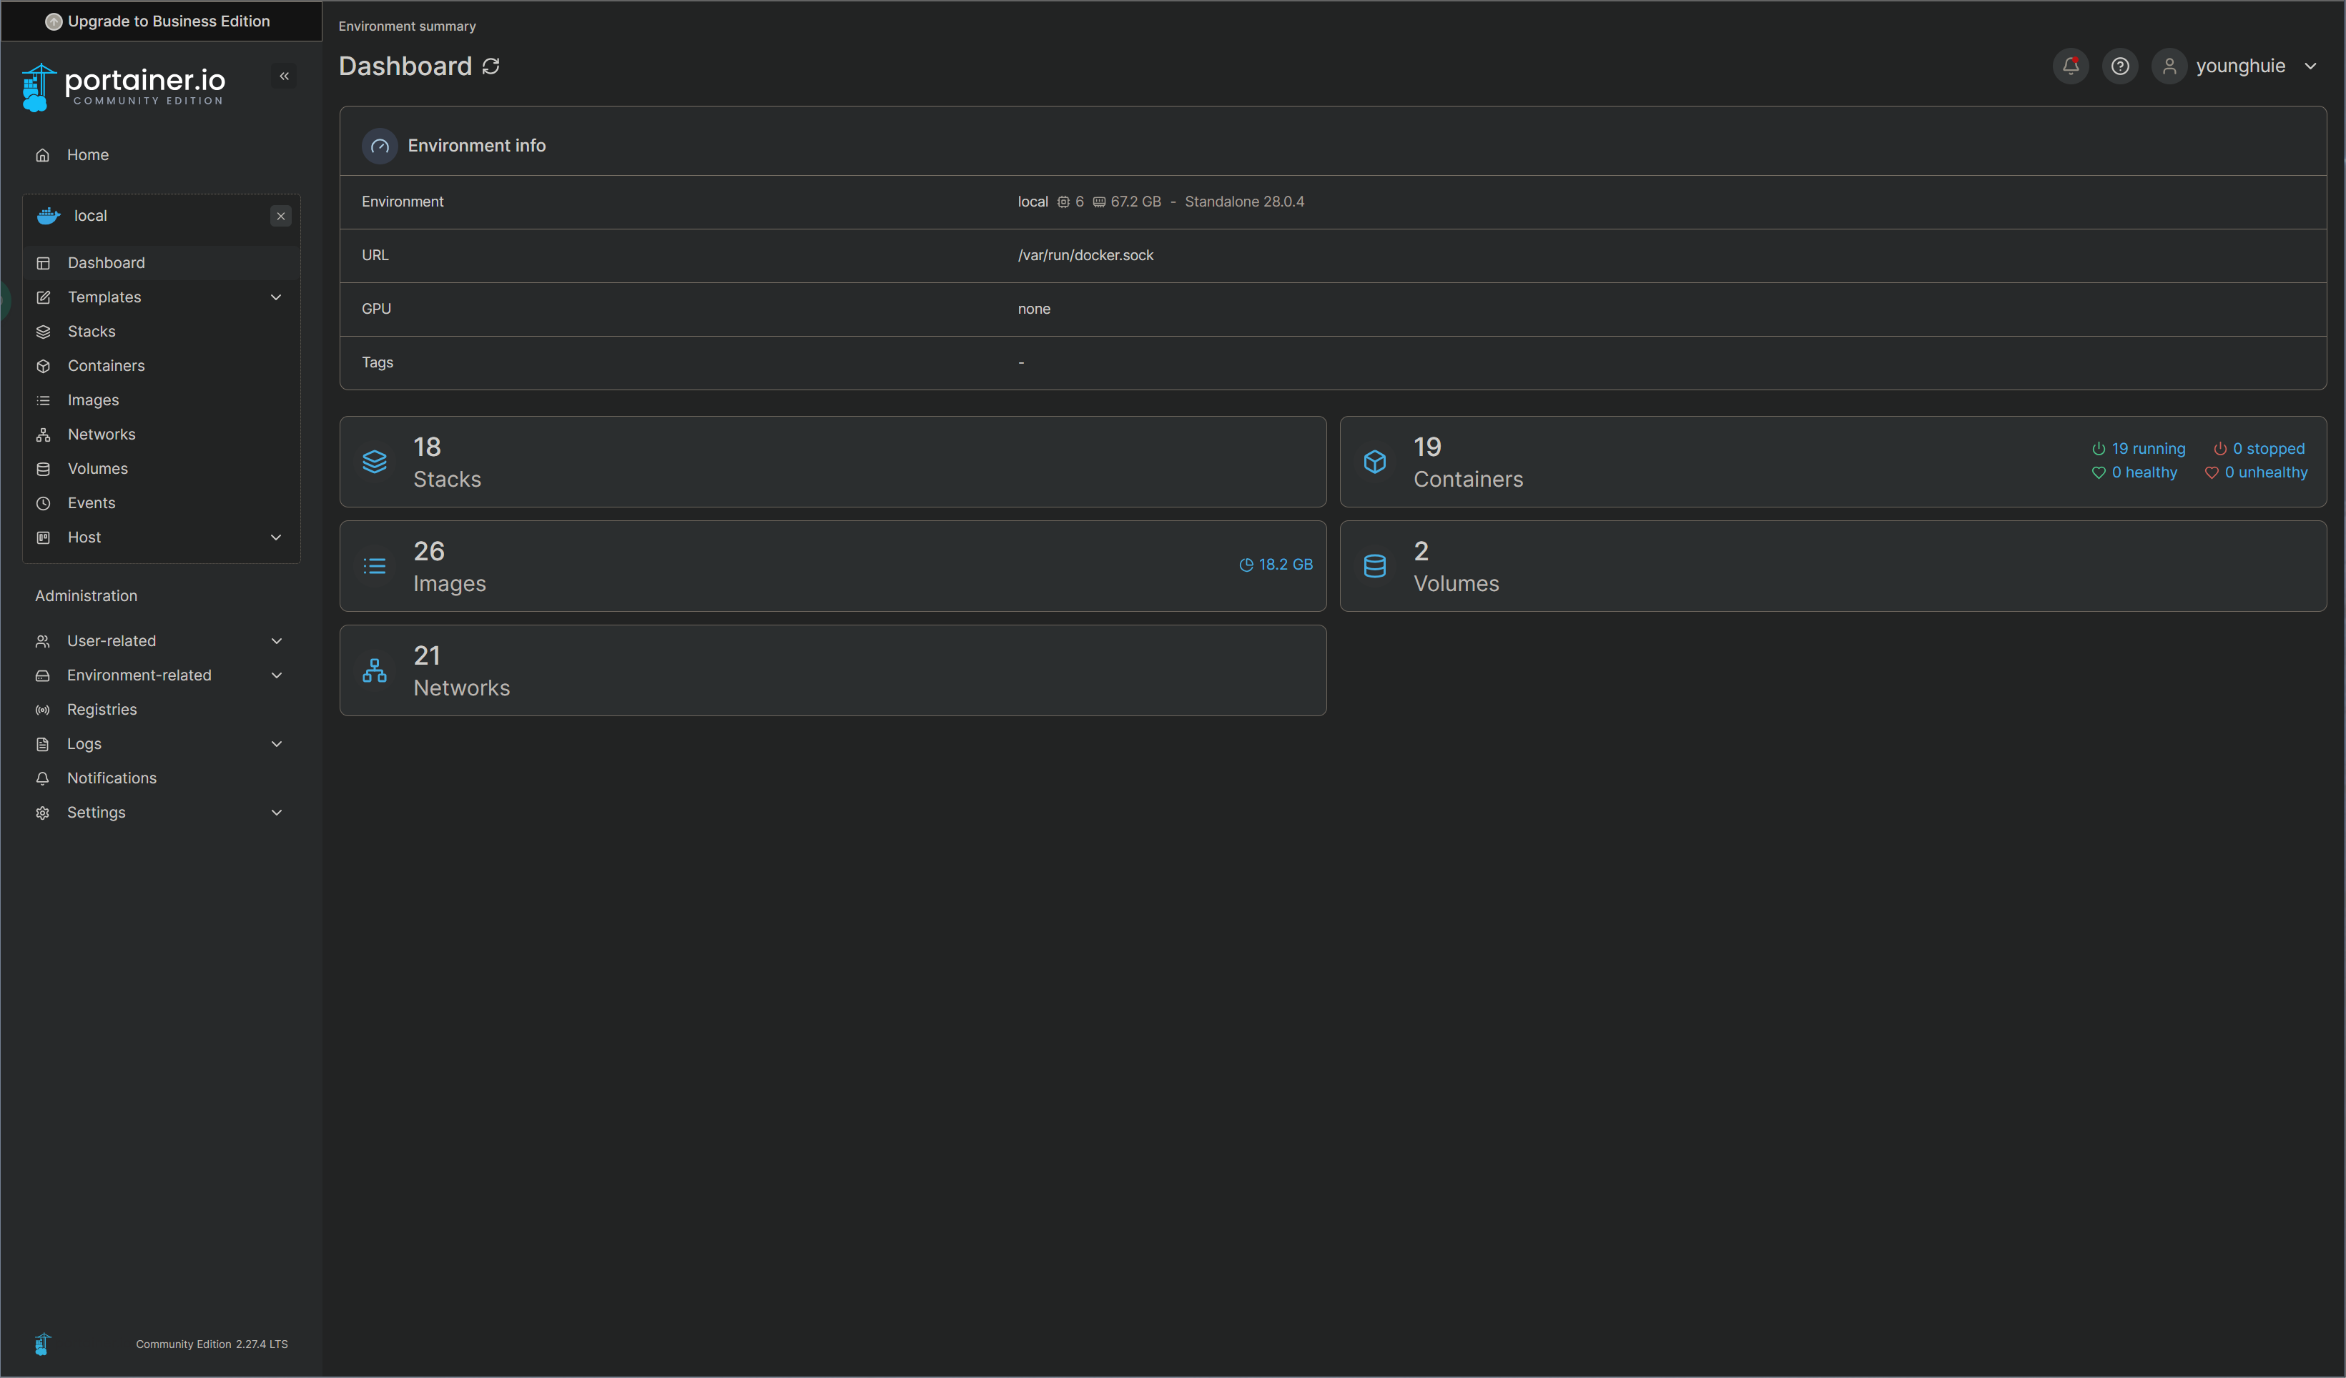Click the help question mark icon
This screenshot has width=2346, height=1378.
pos(2119,66)
